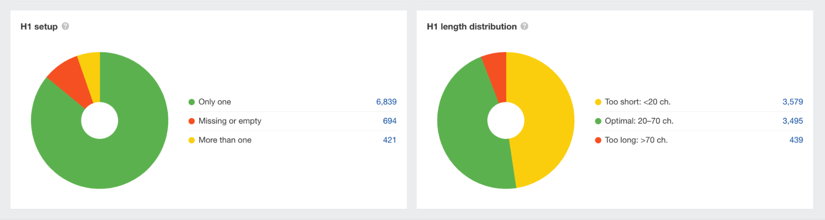Click the 3,495 Optimal length count
The height and width of the screenshot is (220, 825).
click(x=792, y=121)
